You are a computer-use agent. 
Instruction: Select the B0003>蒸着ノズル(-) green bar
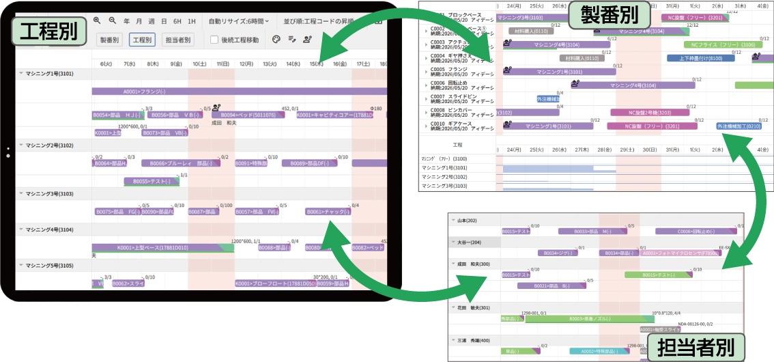pos(590,318)
